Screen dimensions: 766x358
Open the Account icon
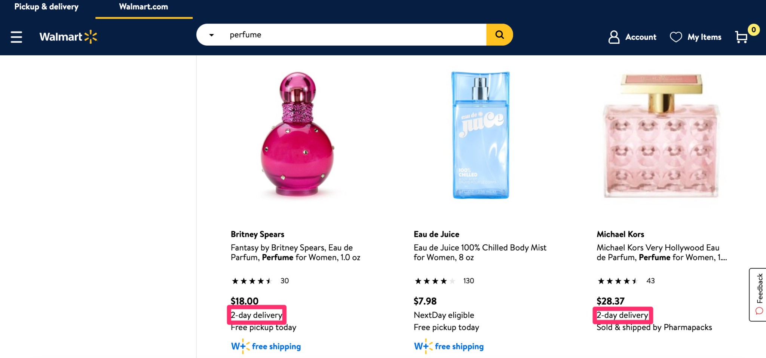613,37
